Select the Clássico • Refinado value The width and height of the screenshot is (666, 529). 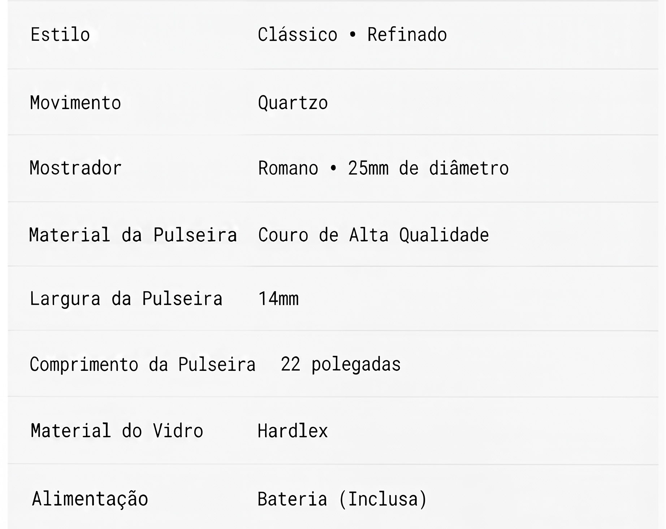pyautogui.click(x=353, y=35)
